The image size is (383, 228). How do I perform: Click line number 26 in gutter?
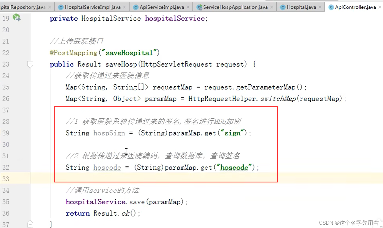pyautogui.click(x=6, y=99)
